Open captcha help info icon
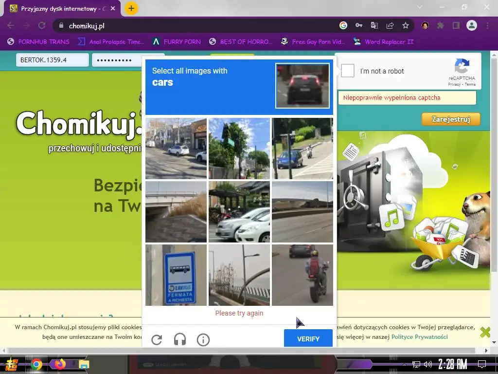Image resolution: width=498 pixels, height=374 pixels. 203,339
